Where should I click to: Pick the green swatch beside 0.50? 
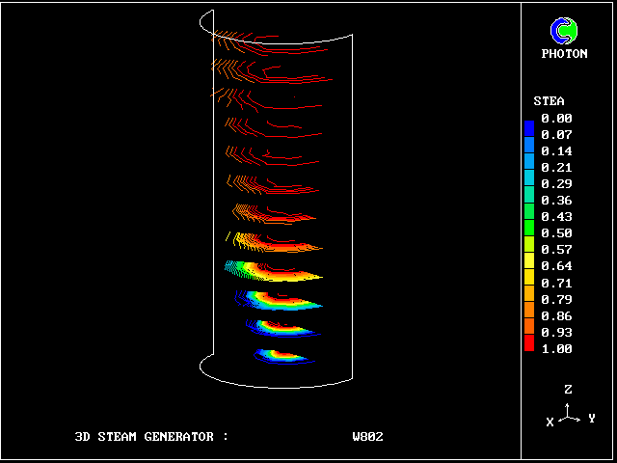coord(528,233)
